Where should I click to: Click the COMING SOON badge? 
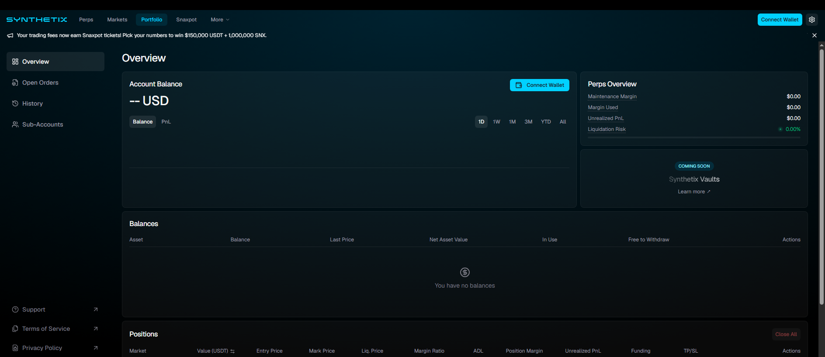coord(694,166)
